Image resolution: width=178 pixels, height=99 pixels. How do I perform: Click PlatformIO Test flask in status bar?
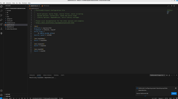25,98
